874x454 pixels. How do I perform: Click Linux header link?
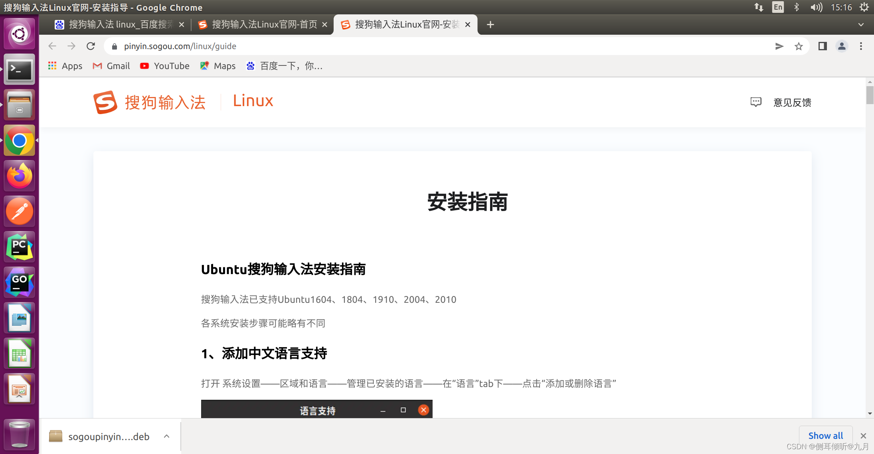coord(253,101)
